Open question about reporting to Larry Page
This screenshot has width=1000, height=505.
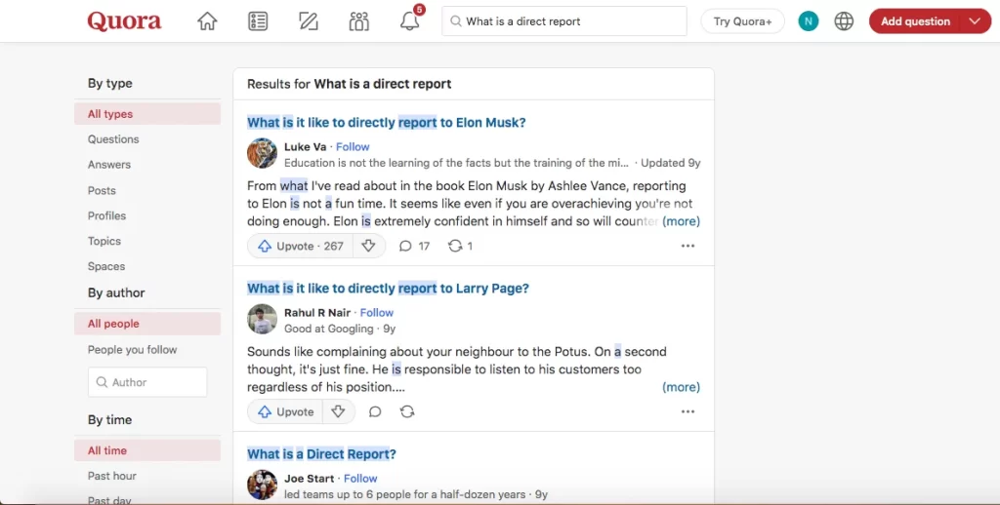388,288
